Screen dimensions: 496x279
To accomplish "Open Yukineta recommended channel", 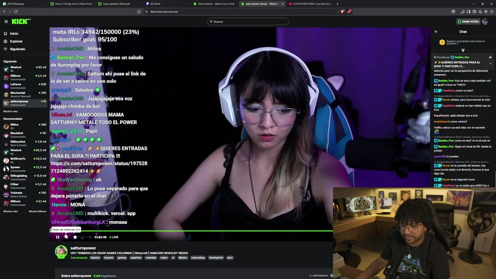I will click(24, 194).
